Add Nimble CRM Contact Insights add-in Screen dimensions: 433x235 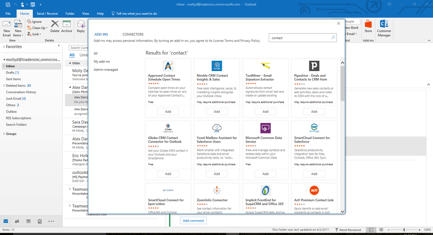[x=217, y=111]
